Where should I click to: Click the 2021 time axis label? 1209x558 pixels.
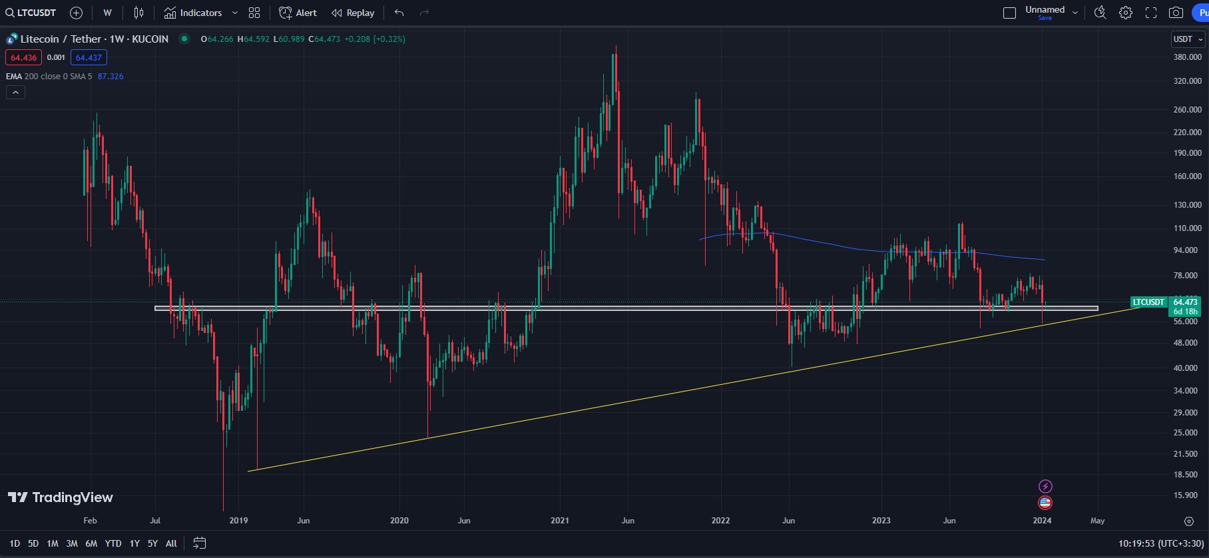[x=560, y=521]
